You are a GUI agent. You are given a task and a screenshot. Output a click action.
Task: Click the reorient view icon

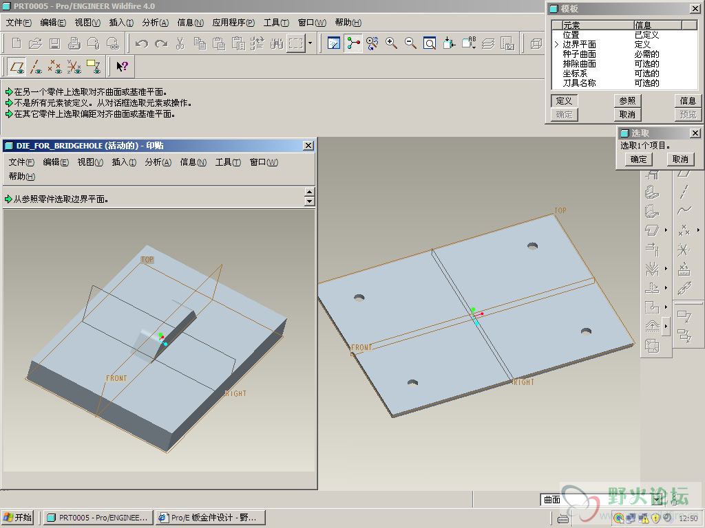[449, 43]
